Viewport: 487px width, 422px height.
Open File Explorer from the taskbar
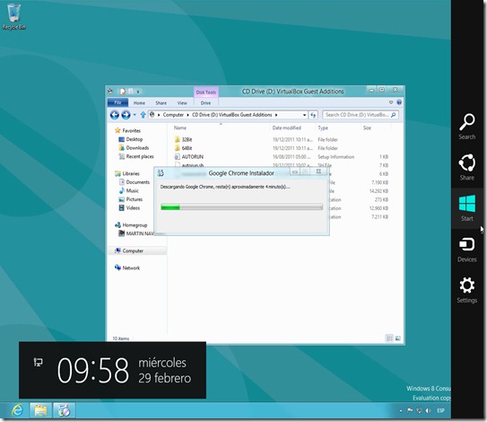coord(40,410)
